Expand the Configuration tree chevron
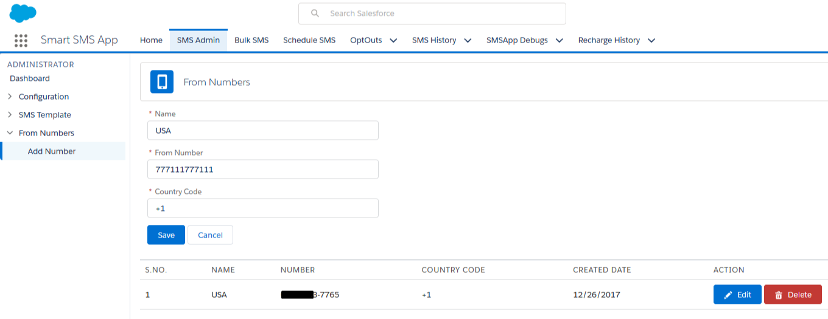The height and width of the screenshot is (319, 828). pos(10,97)
